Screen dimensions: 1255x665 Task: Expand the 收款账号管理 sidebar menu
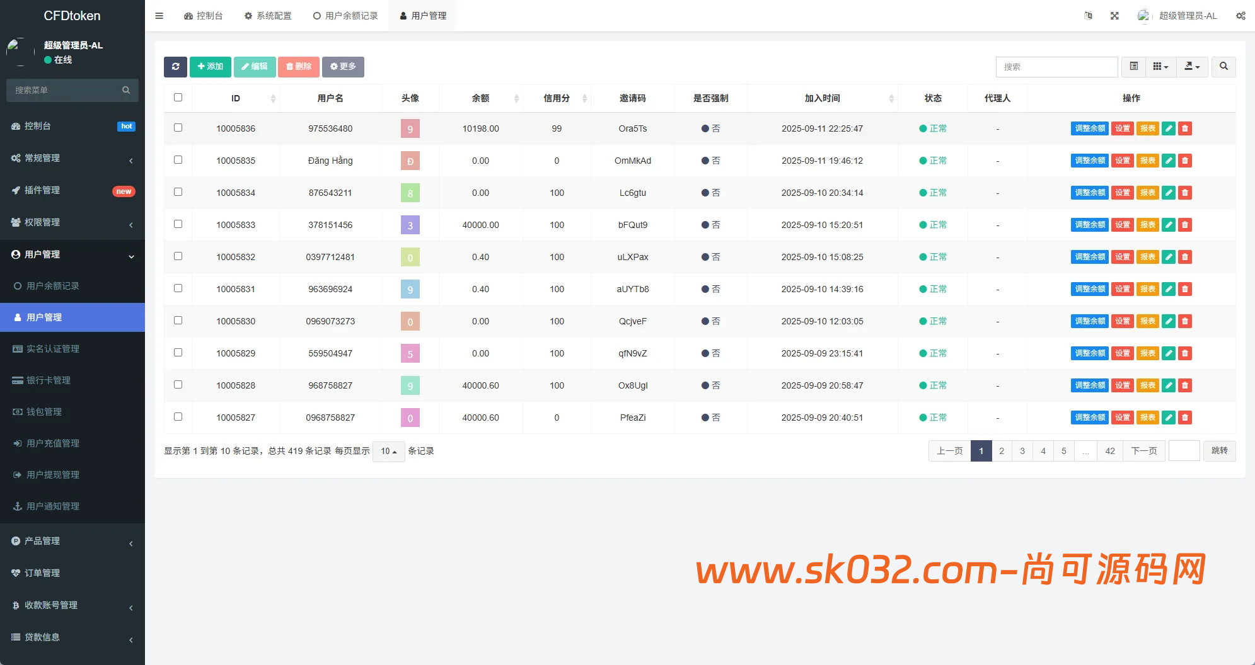(72, 605)
